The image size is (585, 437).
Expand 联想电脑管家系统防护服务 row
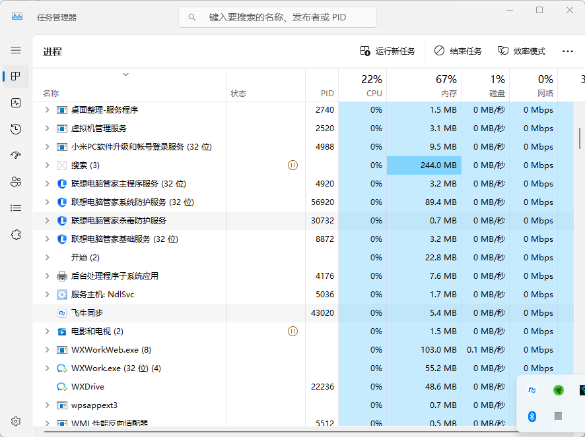pos(47,202)
